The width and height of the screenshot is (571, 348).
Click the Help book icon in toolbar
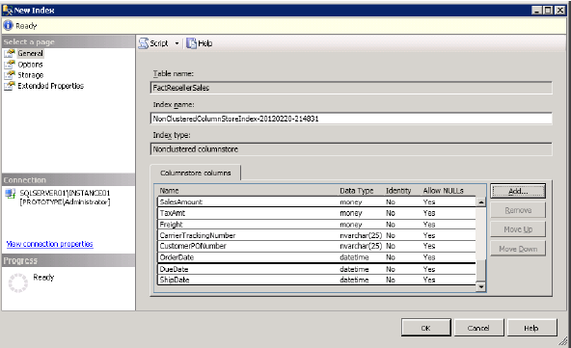(x=191, y=43)
